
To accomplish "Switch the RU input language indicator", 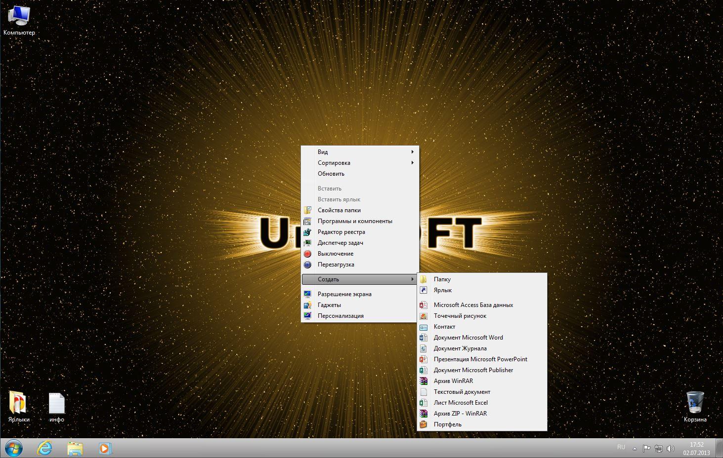I will 621,447.
